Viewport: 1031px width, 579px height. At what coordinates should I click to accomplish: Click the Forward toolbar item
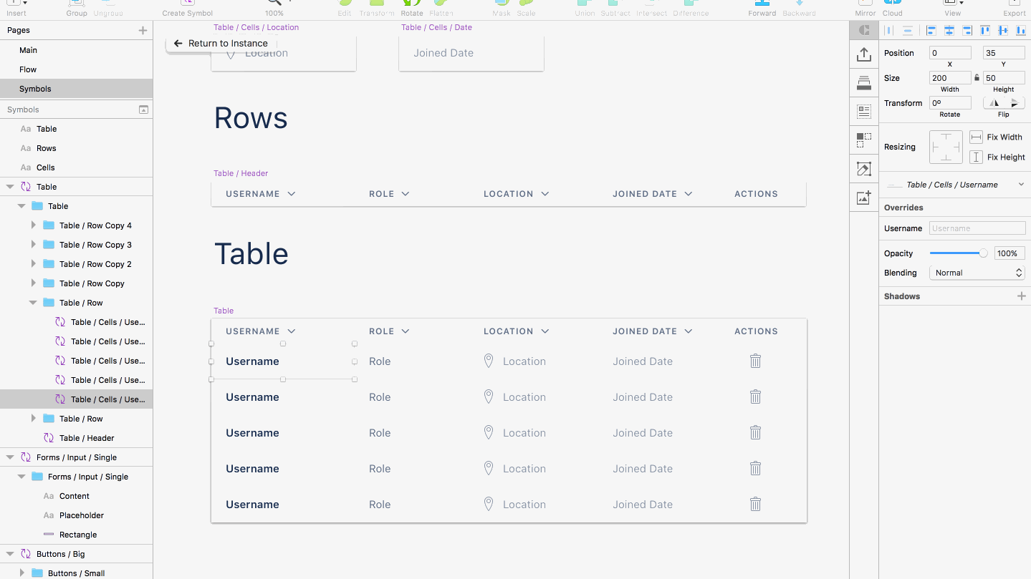[762, 8]
